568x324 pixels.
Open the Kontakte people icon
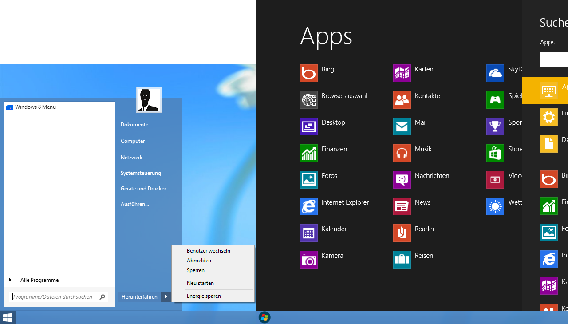pyautogui.click(x=402, y=100)
